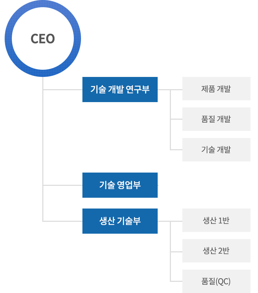Open the 품질 개발 team box
The height and width of the screenshot is (293, 258).
216,119
